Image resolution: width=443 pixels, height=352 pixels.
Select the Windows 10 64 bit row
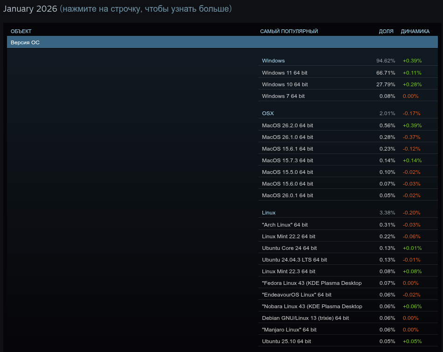tap(348, 84)
